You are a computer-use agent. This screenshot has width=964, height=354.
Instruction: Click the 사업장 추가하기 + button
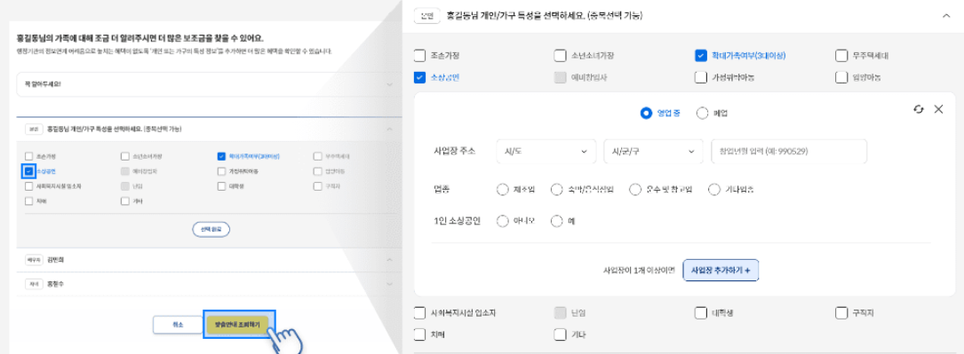721,270
